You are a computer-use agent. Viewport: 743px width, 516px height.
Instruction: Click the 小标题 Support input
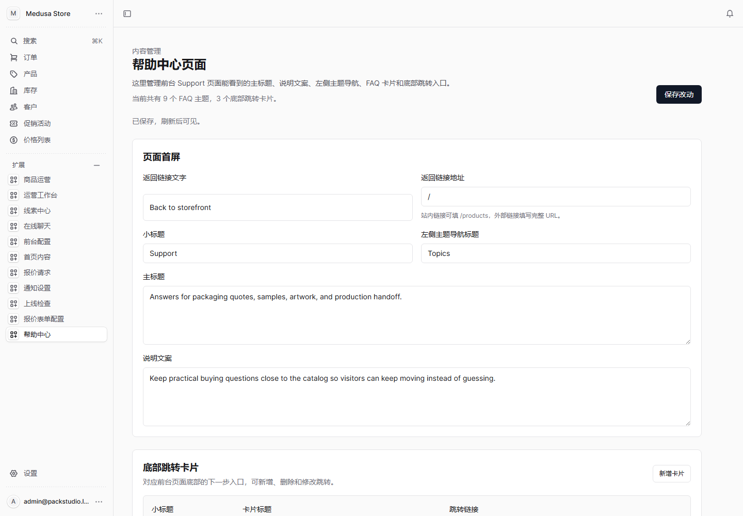(278, 253)
